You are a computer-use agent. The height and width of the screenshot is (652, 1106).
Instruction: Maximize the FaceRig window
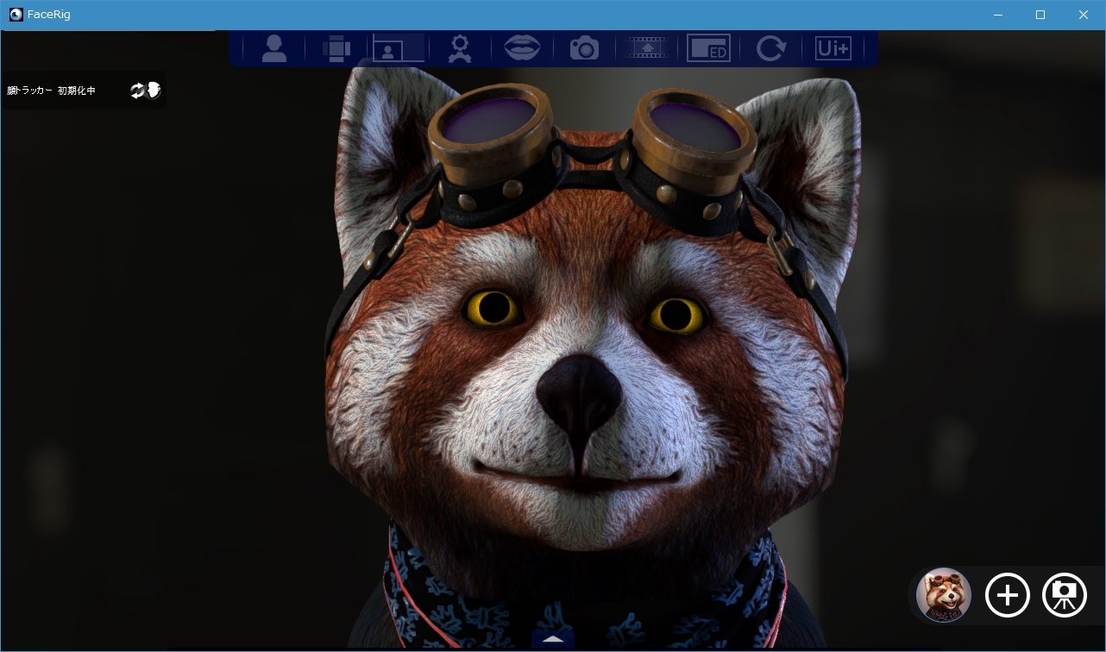(1040, 15)
